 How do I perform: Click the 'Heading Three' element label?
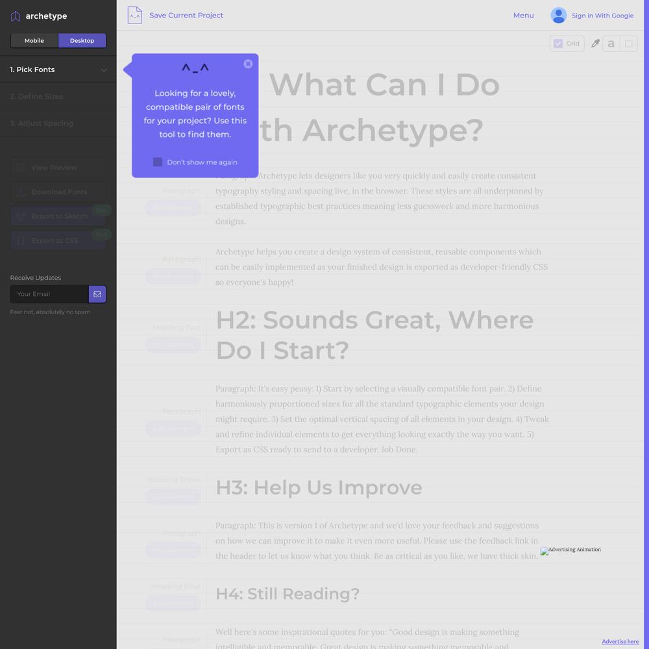click(174, 480)
